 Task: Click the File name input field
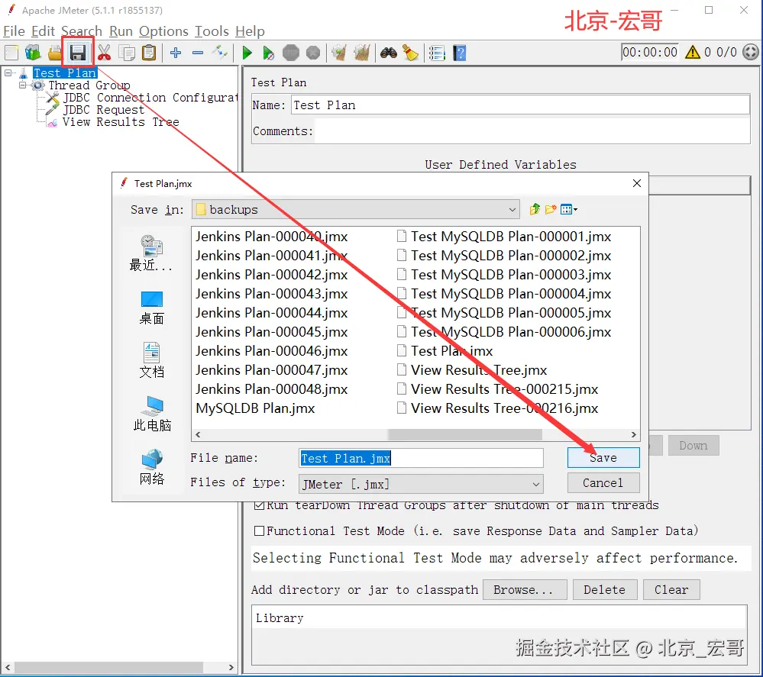pos(421,458)
